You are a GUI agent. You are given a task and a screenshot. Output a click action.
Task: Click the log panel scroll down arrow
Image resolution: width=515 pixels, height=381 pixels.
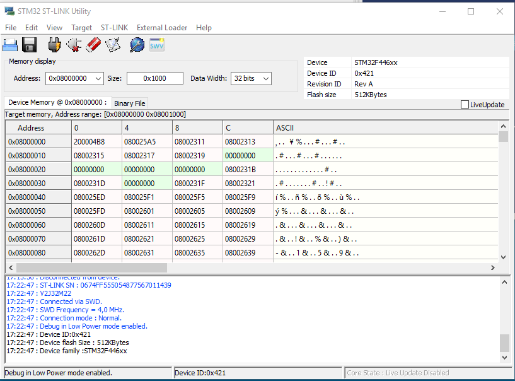coord(504,357)
